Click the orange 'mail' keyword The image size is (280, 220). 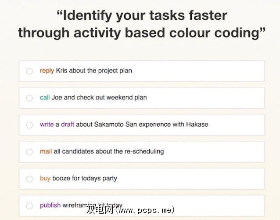pos(46,151)
